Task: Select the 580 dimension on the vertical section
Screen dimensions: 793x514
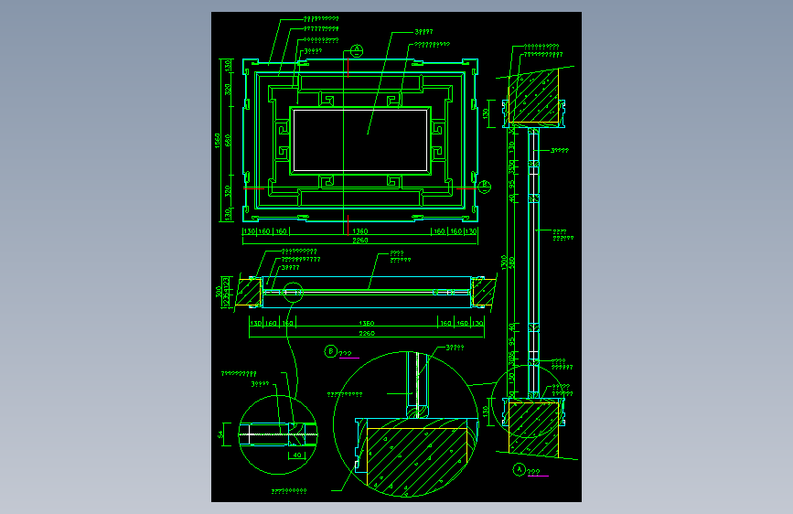Action: tap(511, 262)
